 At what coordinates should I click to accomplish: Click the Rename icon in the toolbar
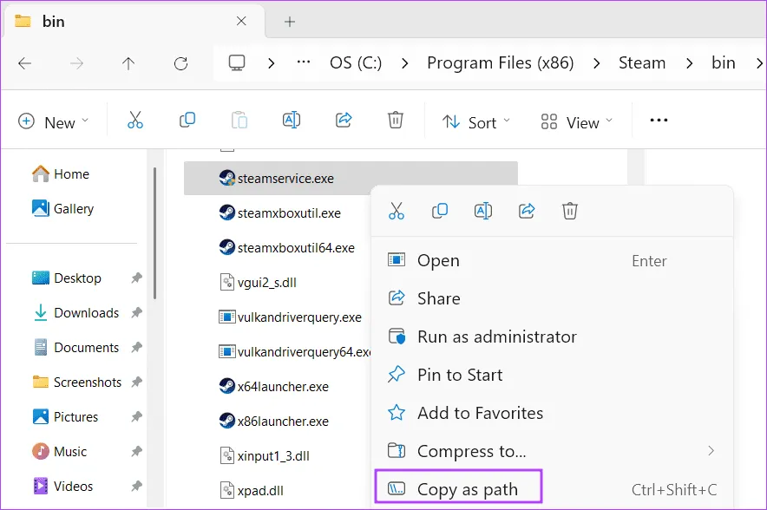[x=292, y=120]
